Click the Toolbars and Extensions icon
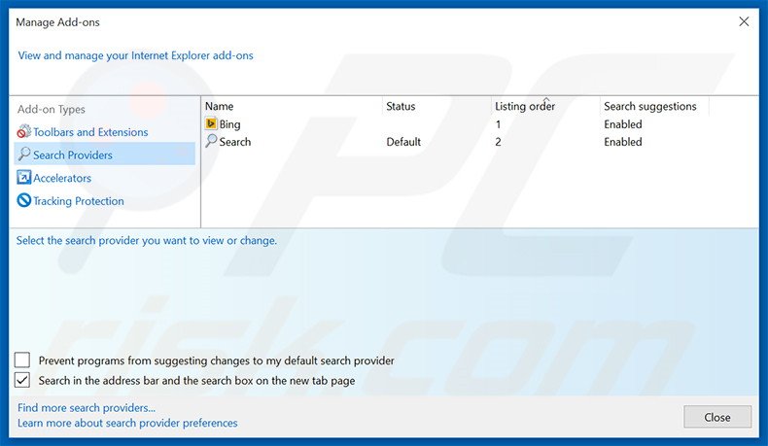The height and width of the screenshot is (446, 768). [23, 131]
